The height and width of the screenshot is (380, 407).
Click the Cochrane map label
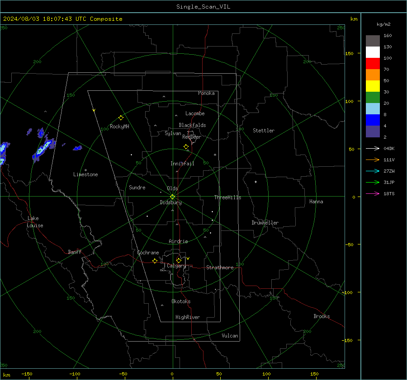148,253
